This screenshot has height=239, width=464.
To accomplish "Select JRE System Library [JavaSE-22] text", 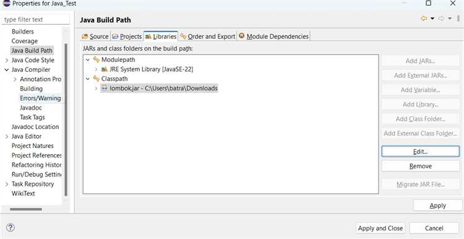I will [x=151, y=69].
